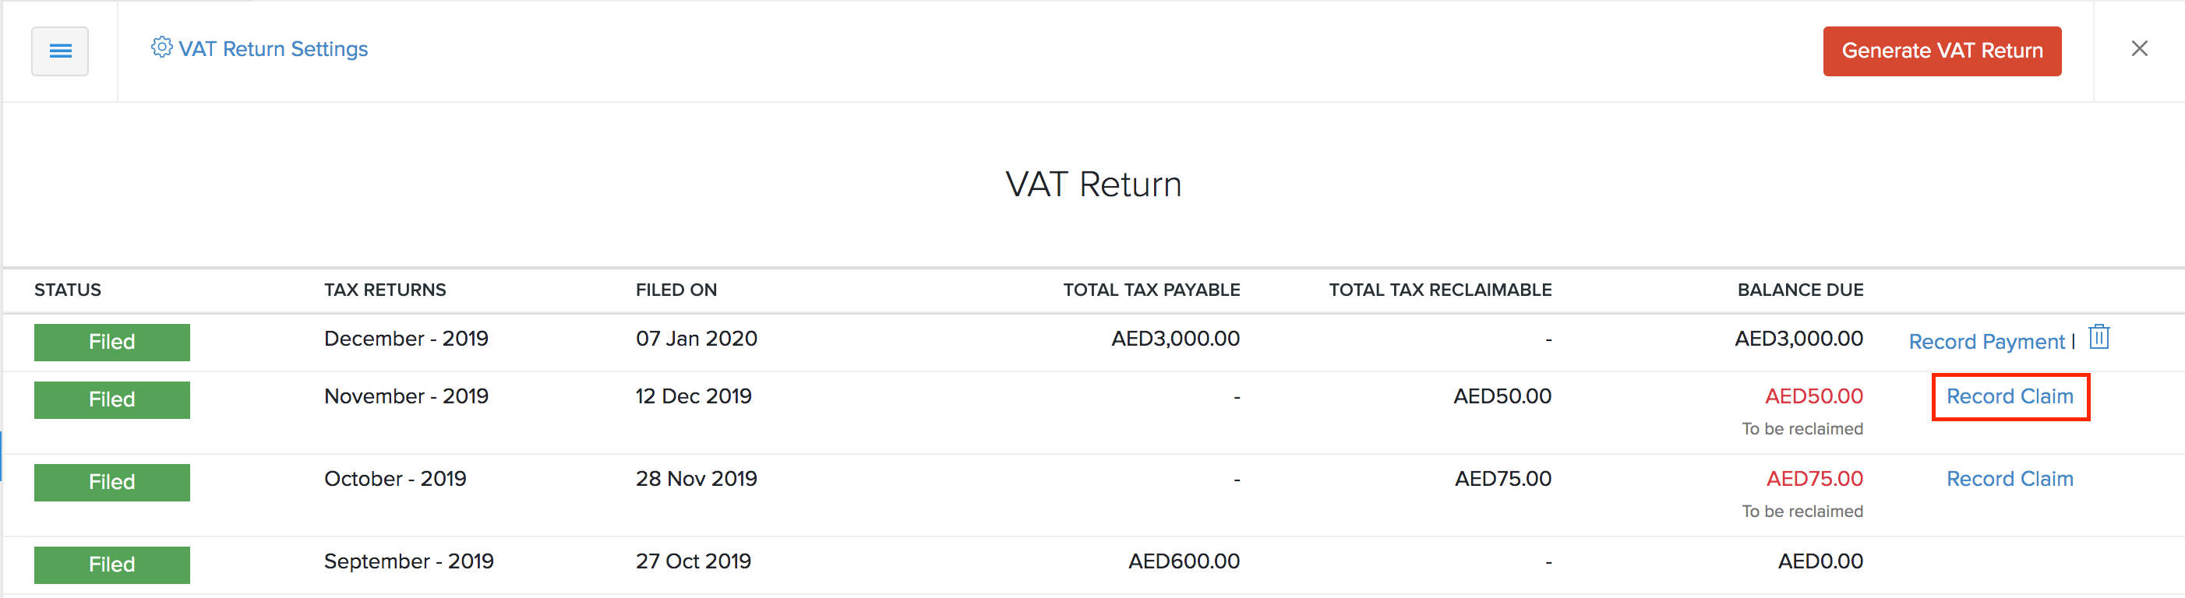The image size is (2185, 598).
Task: Click the Filed status for November - 2019
Action: [111, 399]
